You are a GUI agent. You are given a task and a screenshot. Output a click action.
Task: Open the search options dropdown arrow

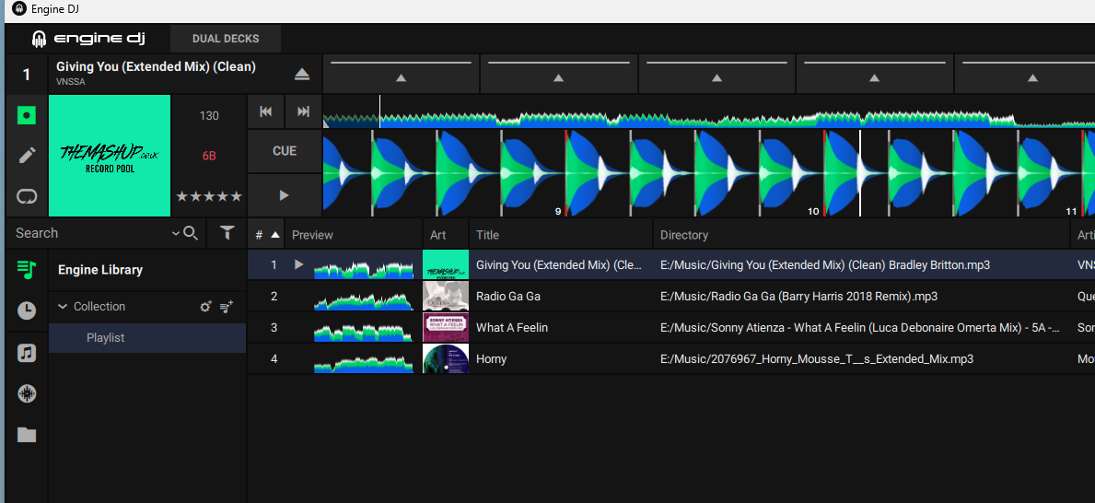176,233
